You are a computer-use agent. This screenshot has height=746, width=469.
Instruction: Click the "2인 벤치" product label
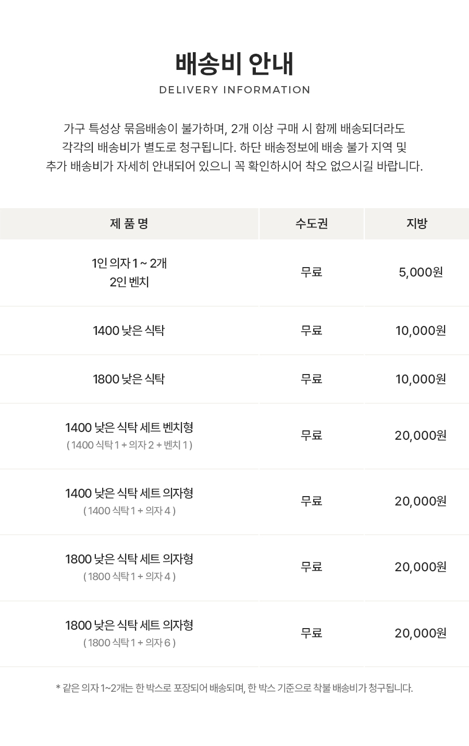[129, 282]
